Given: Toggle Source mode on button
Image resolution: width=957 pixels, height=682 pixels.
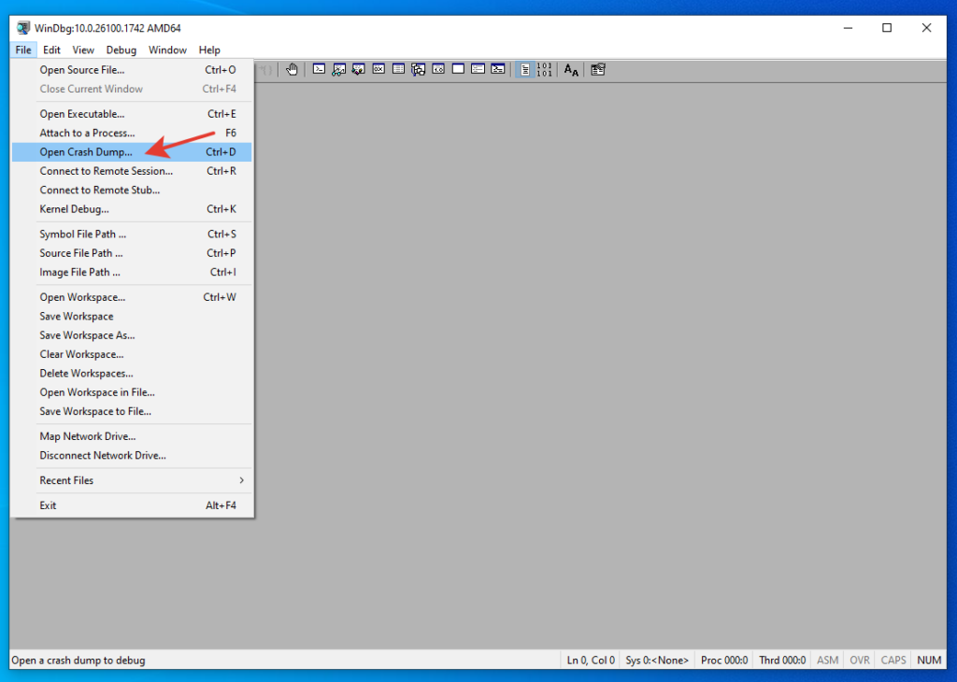Looking at the screenshot, I should (524, 69).
